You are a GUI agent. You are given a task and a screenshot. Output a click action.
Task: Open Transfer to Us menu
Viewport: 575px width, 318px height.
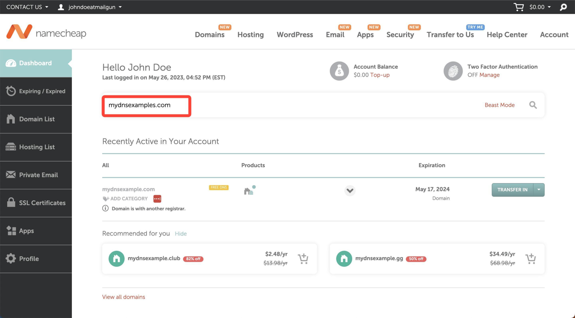pos(450,34)
